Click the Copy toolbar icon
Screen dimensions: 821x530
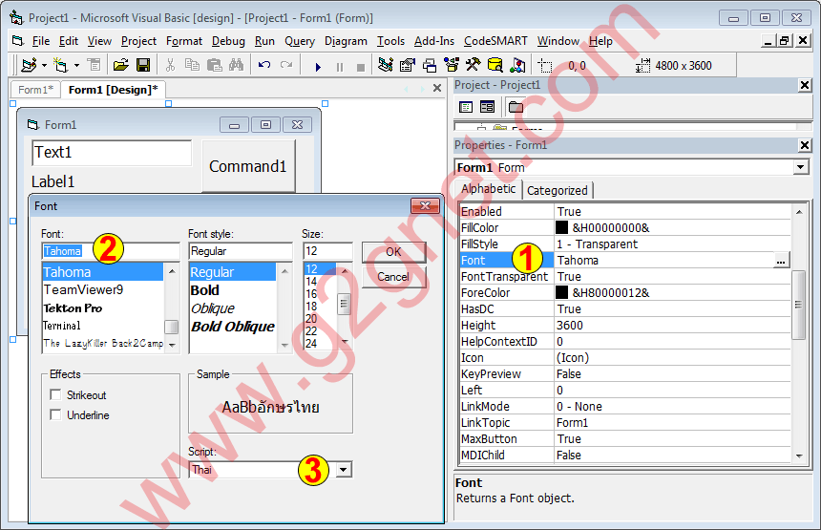[x=192, y=66]
